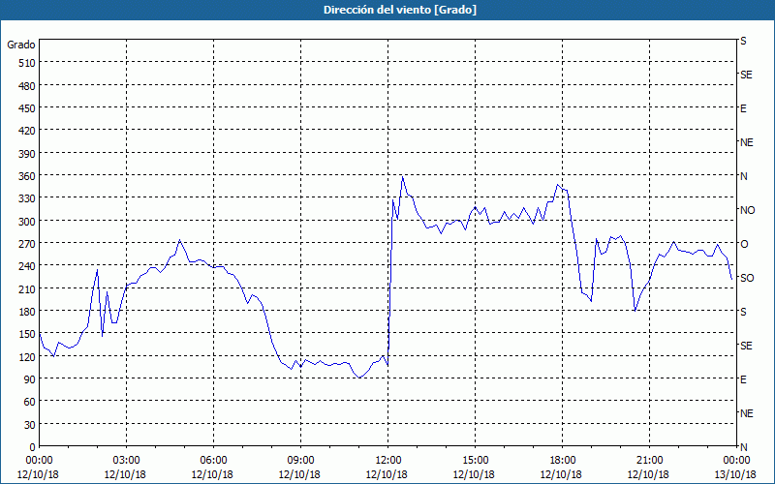Viewport: 775px width, 484px height.
Task: Click the 06:00 time axis label
Action: point(213,461)
